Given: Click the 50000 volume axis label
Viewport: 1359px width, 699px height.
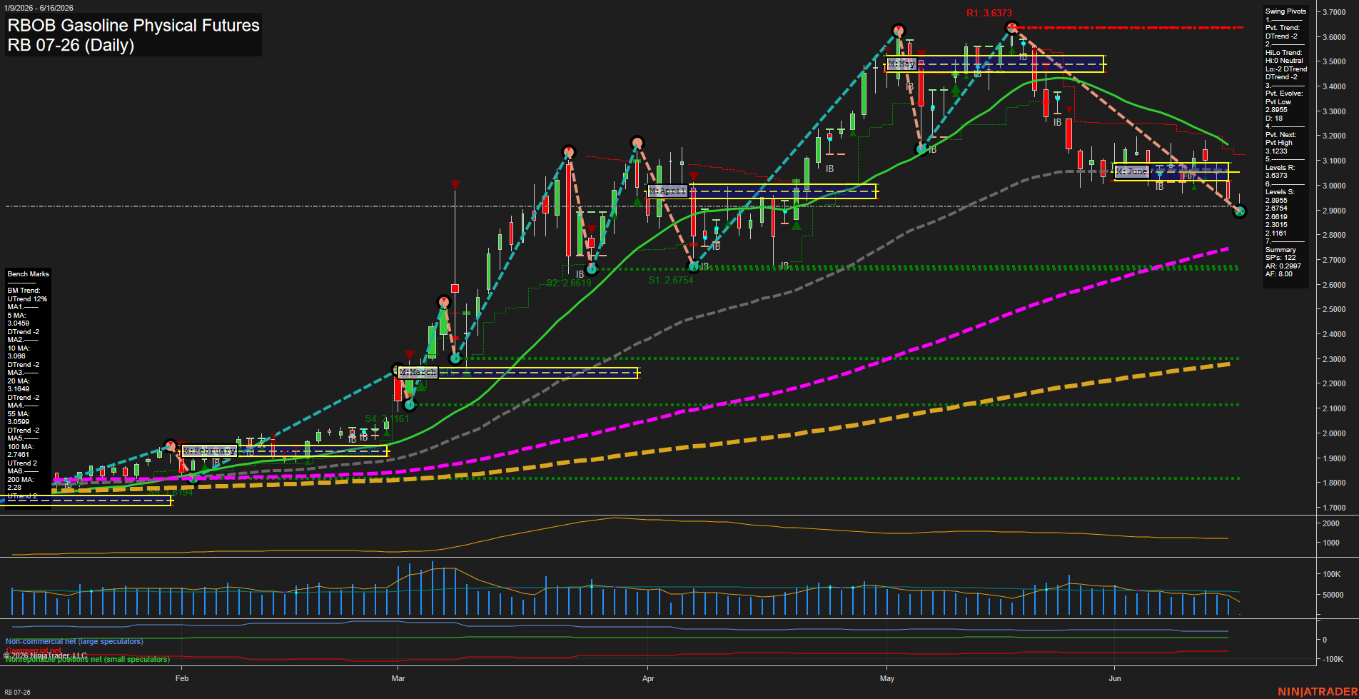Looking at the screenshot, I should [x=1333, y=595].
